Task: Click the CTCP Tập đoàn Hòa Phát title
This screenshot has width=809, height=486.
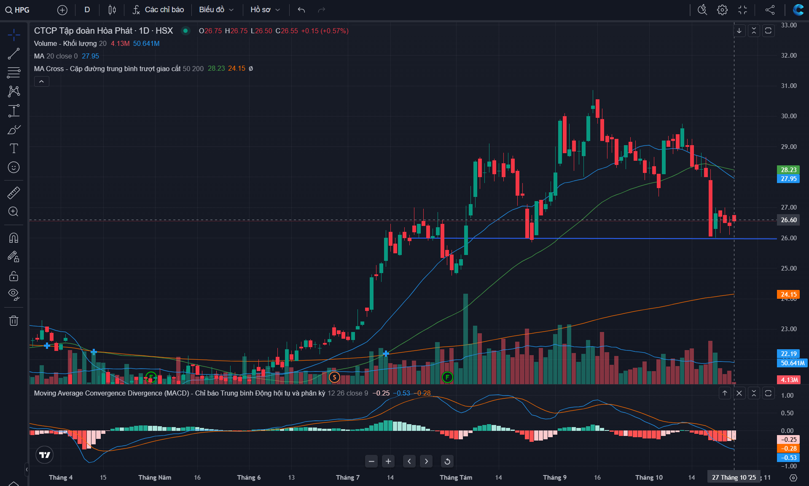Action: tap(103, 31)
